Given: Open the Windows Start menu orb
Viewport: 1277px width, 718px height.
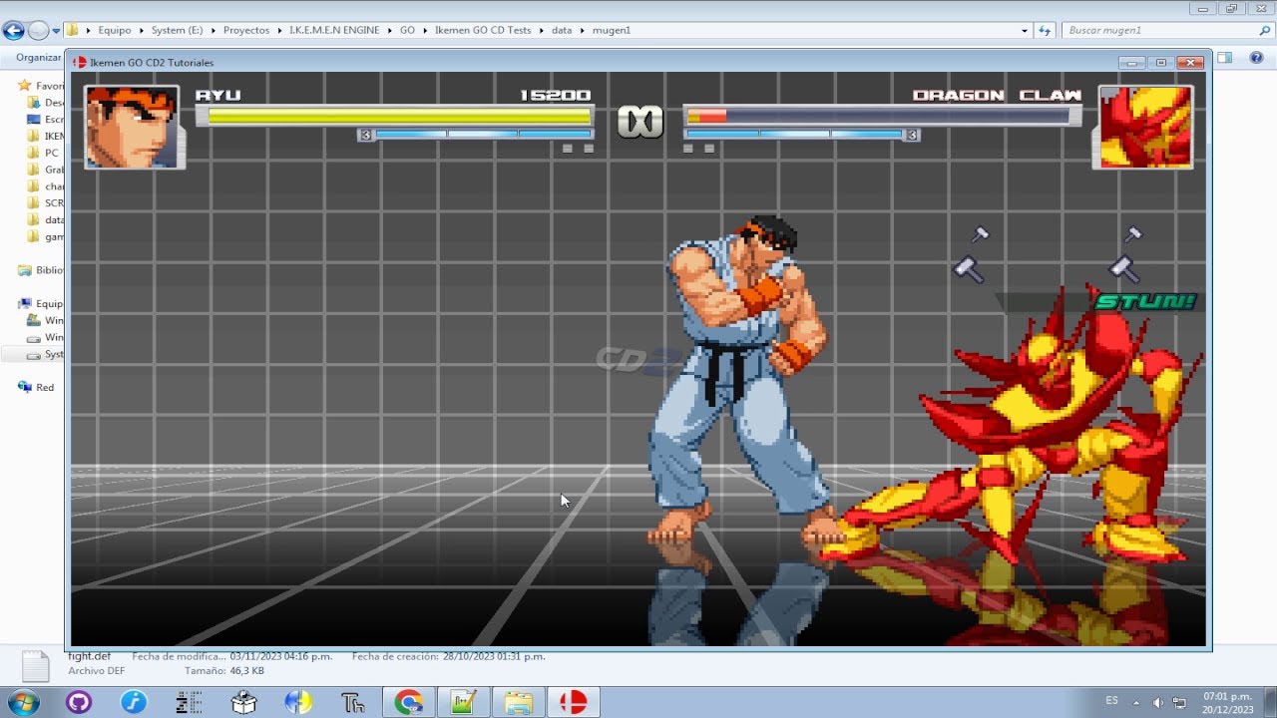Looking at the screenshot, I should coord(22,702).
